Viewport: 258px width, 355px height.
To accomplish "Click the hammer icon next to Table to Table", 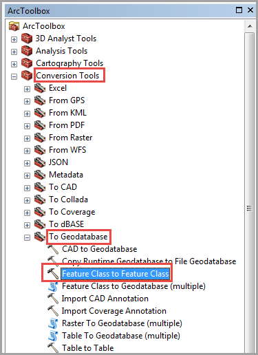I will tap(53, 348).
